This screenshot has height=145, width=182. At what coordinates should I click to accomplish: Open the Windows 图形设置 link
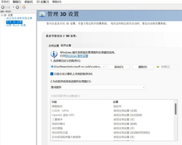(x=76, y=56)
